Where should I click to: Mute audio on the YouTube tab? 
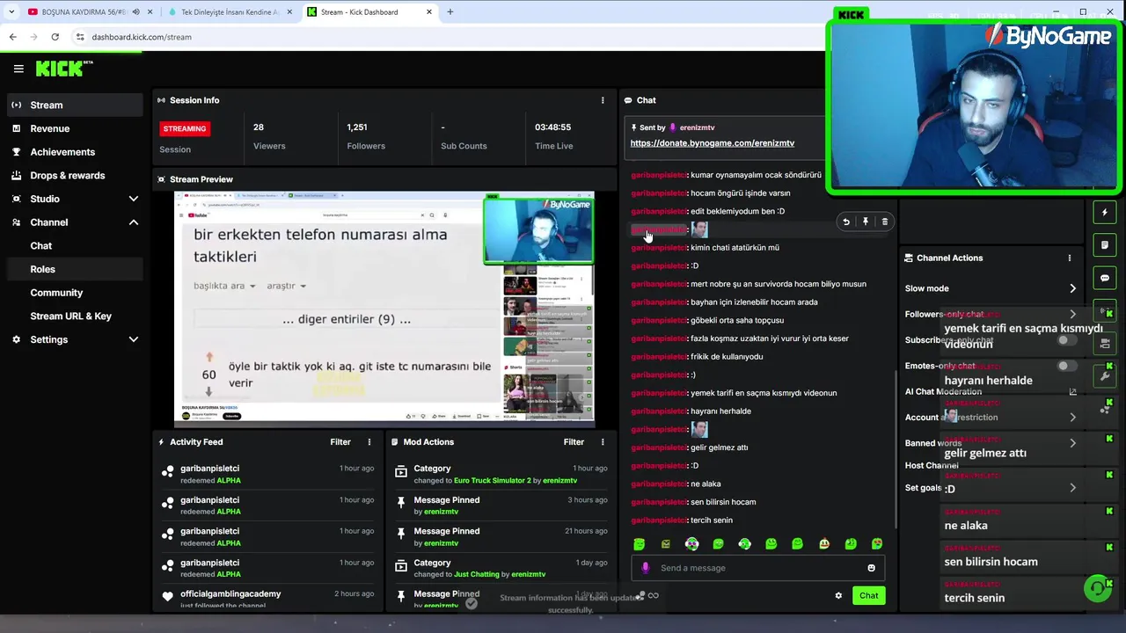[135, 12]
